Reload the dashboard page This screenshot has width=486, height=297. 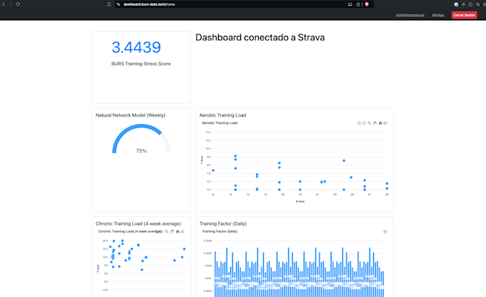tap(18, 4)
